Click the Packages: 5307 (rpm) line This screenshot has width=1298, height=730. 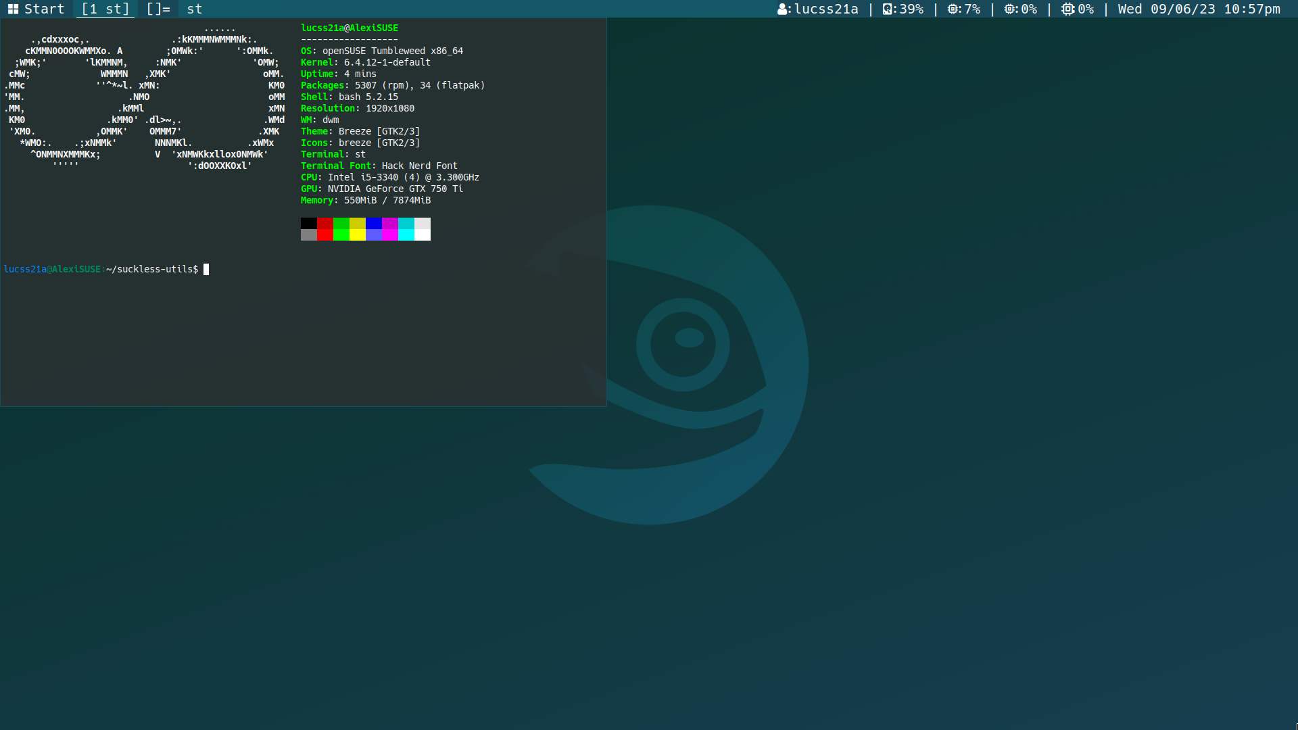tap(393, 85)
